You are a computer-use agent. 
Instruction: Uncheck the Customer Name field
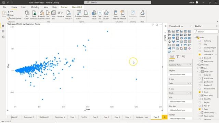[199, 55]
